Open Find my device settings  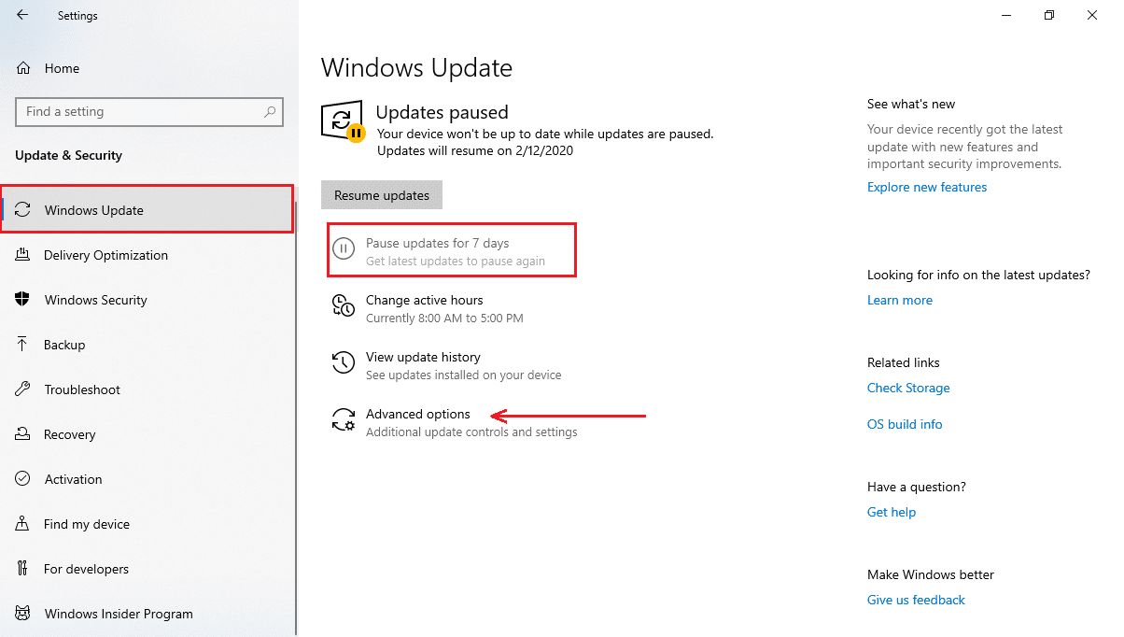click(87, 524)
